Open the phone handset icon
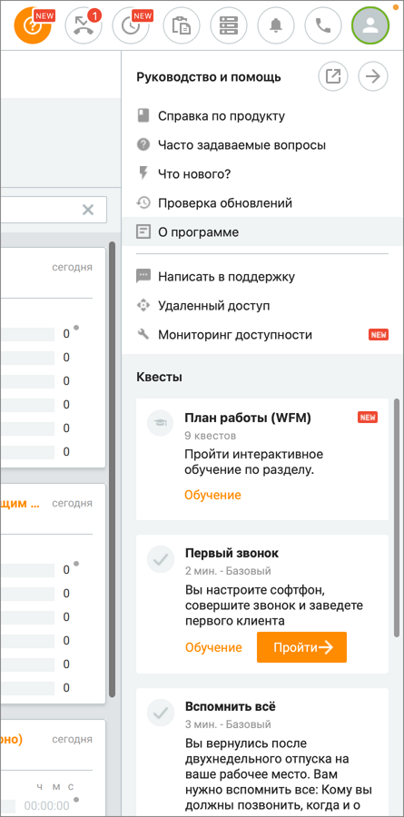 pyautogui.click(x=323, y=25)
